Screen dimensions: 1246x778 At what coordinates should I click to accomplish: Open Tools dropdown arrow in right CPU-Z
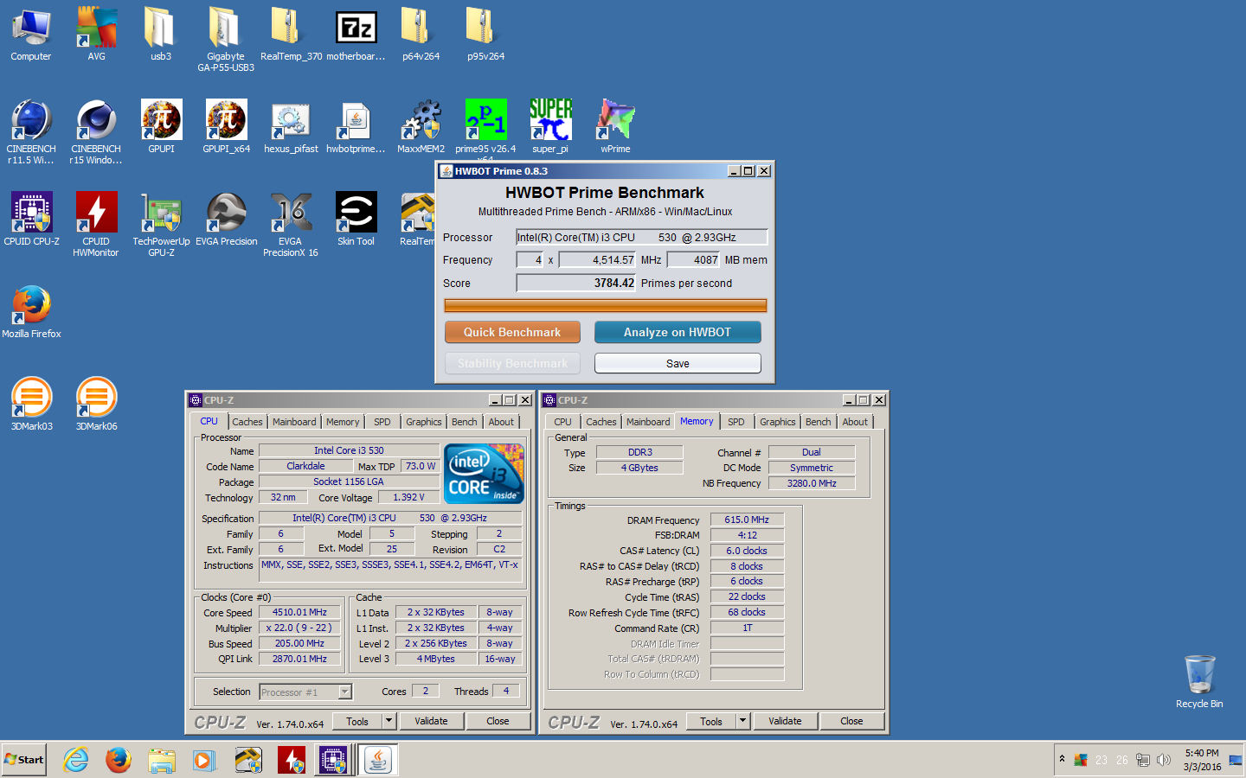pyautogui.click(x=743, y=721)
